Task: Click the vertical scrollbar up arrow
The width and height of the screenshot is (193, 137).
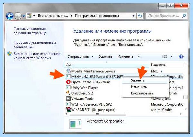Action: click(x=186, y=64)
